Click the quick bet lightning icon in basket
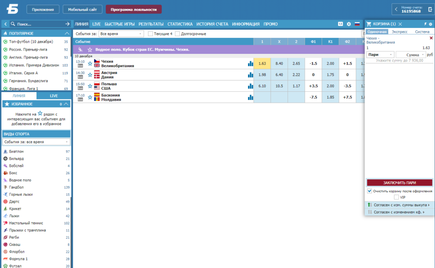Screen dimensions: 435x268 (x=425, y=24)
